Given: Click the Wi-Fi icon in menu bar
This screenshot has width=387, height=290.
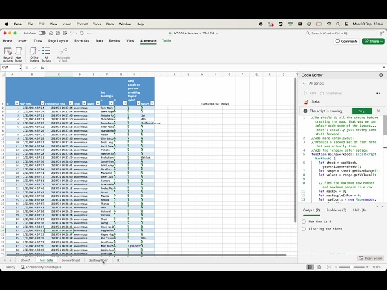Looking at the screenshot, I should [329, 24].
